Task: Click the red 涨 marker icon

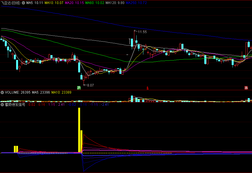Action: tap(246, 88)
